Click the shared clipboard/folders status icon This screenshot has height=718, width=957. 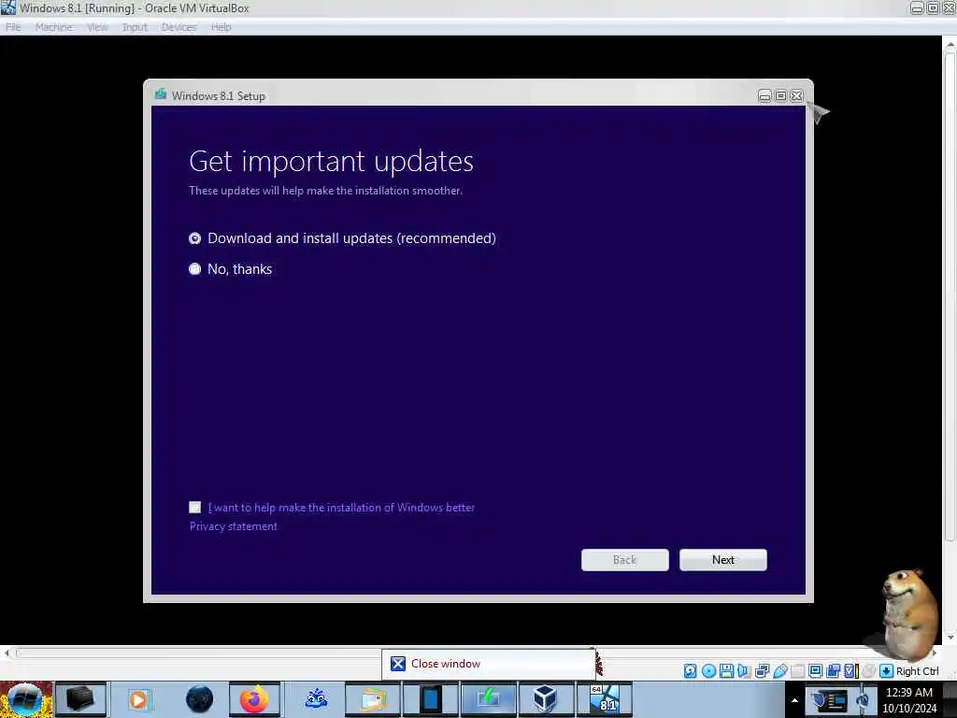tap(833, 671)
